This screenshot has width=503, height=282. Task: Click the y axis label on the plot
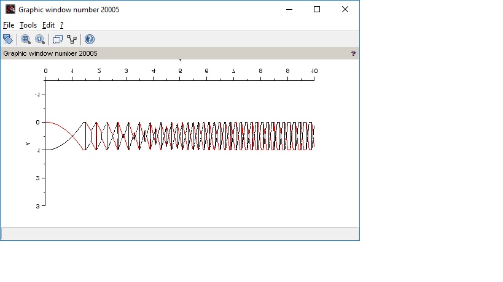(28, 143)
